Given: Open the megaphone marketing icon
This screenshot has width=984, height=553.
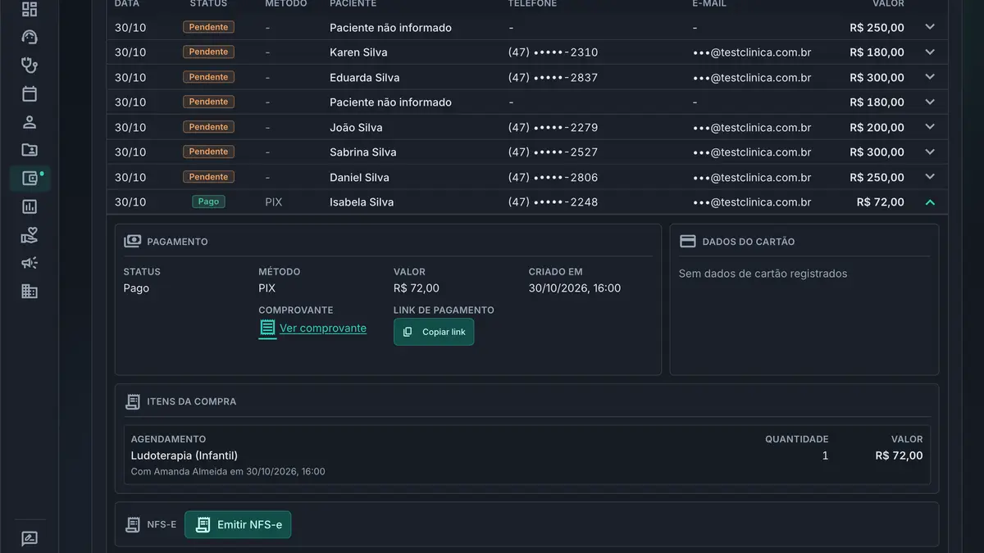Looking at the screenshot, I should pos(30,263).
